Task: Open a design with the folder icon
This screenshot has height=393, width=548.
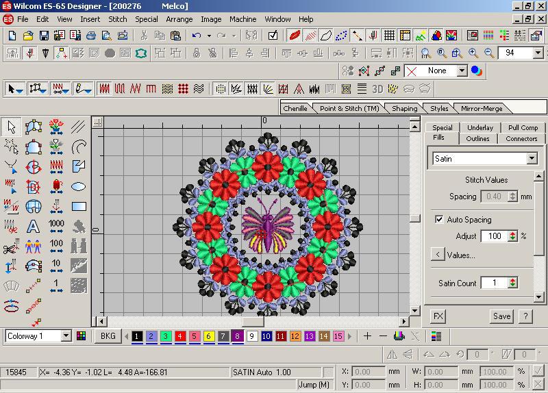Action: click(x=28, y=36)
